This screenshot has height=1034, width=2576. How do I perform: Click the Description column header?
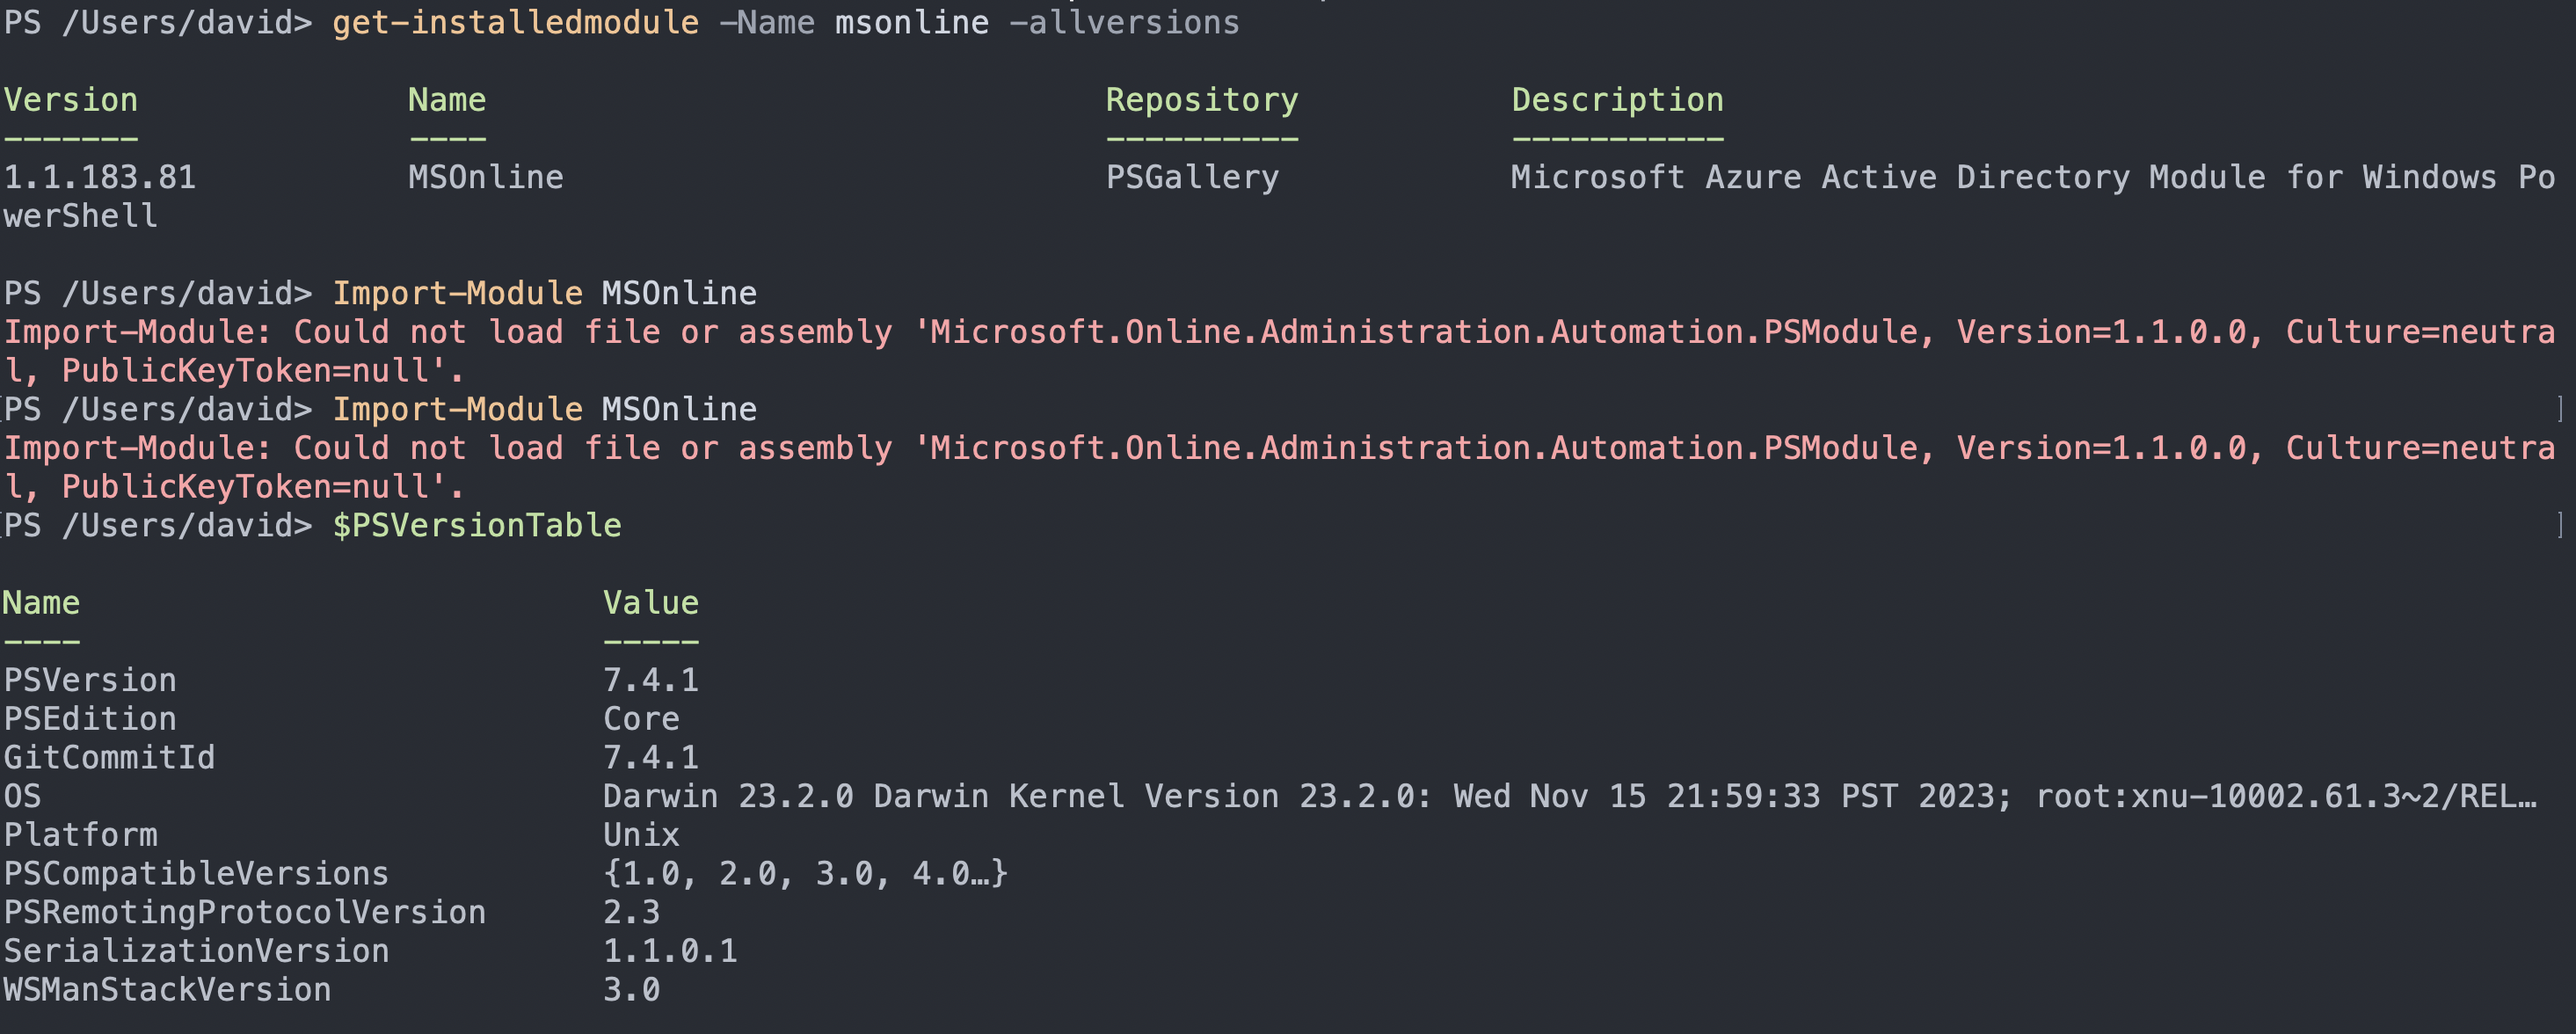(1617, 100)
